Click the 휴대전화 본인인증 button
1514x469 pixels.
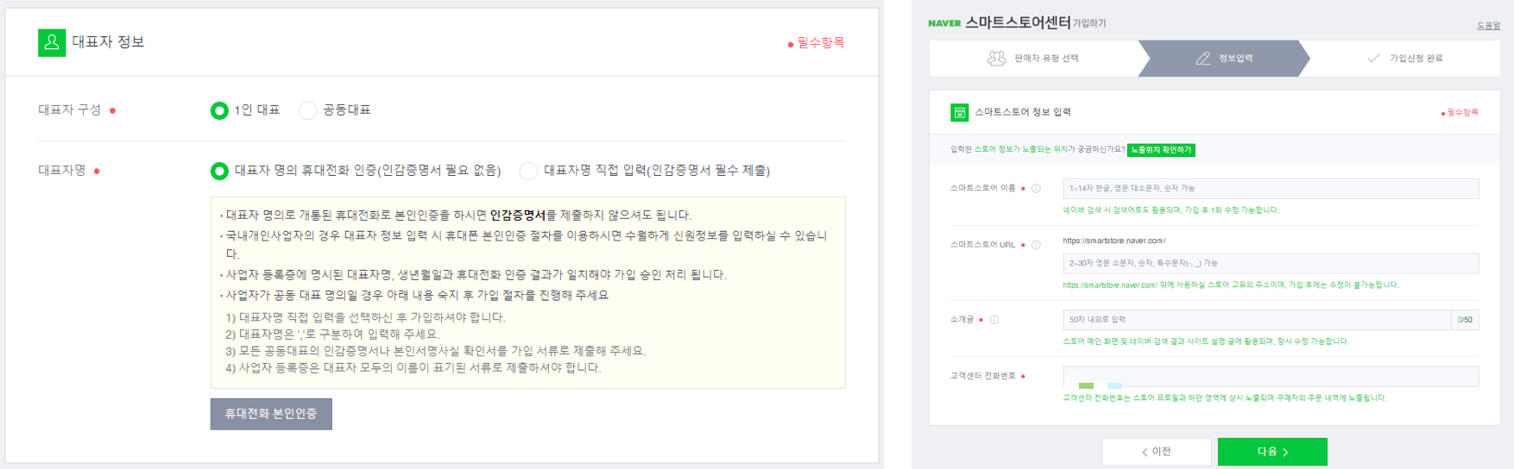point(271,414)
